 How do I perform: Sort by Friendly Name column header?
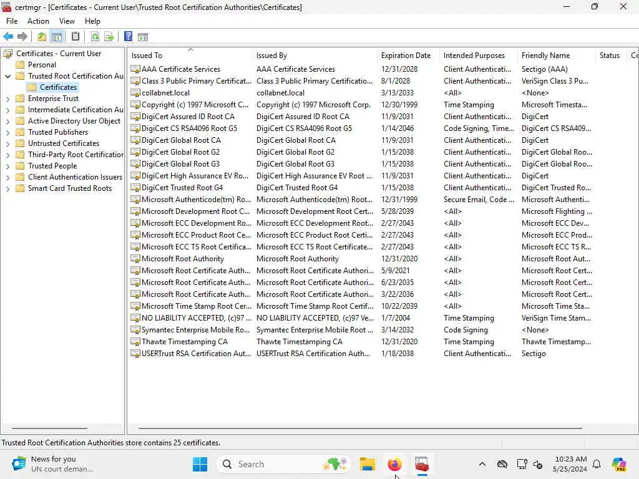(x=557, y=56)
